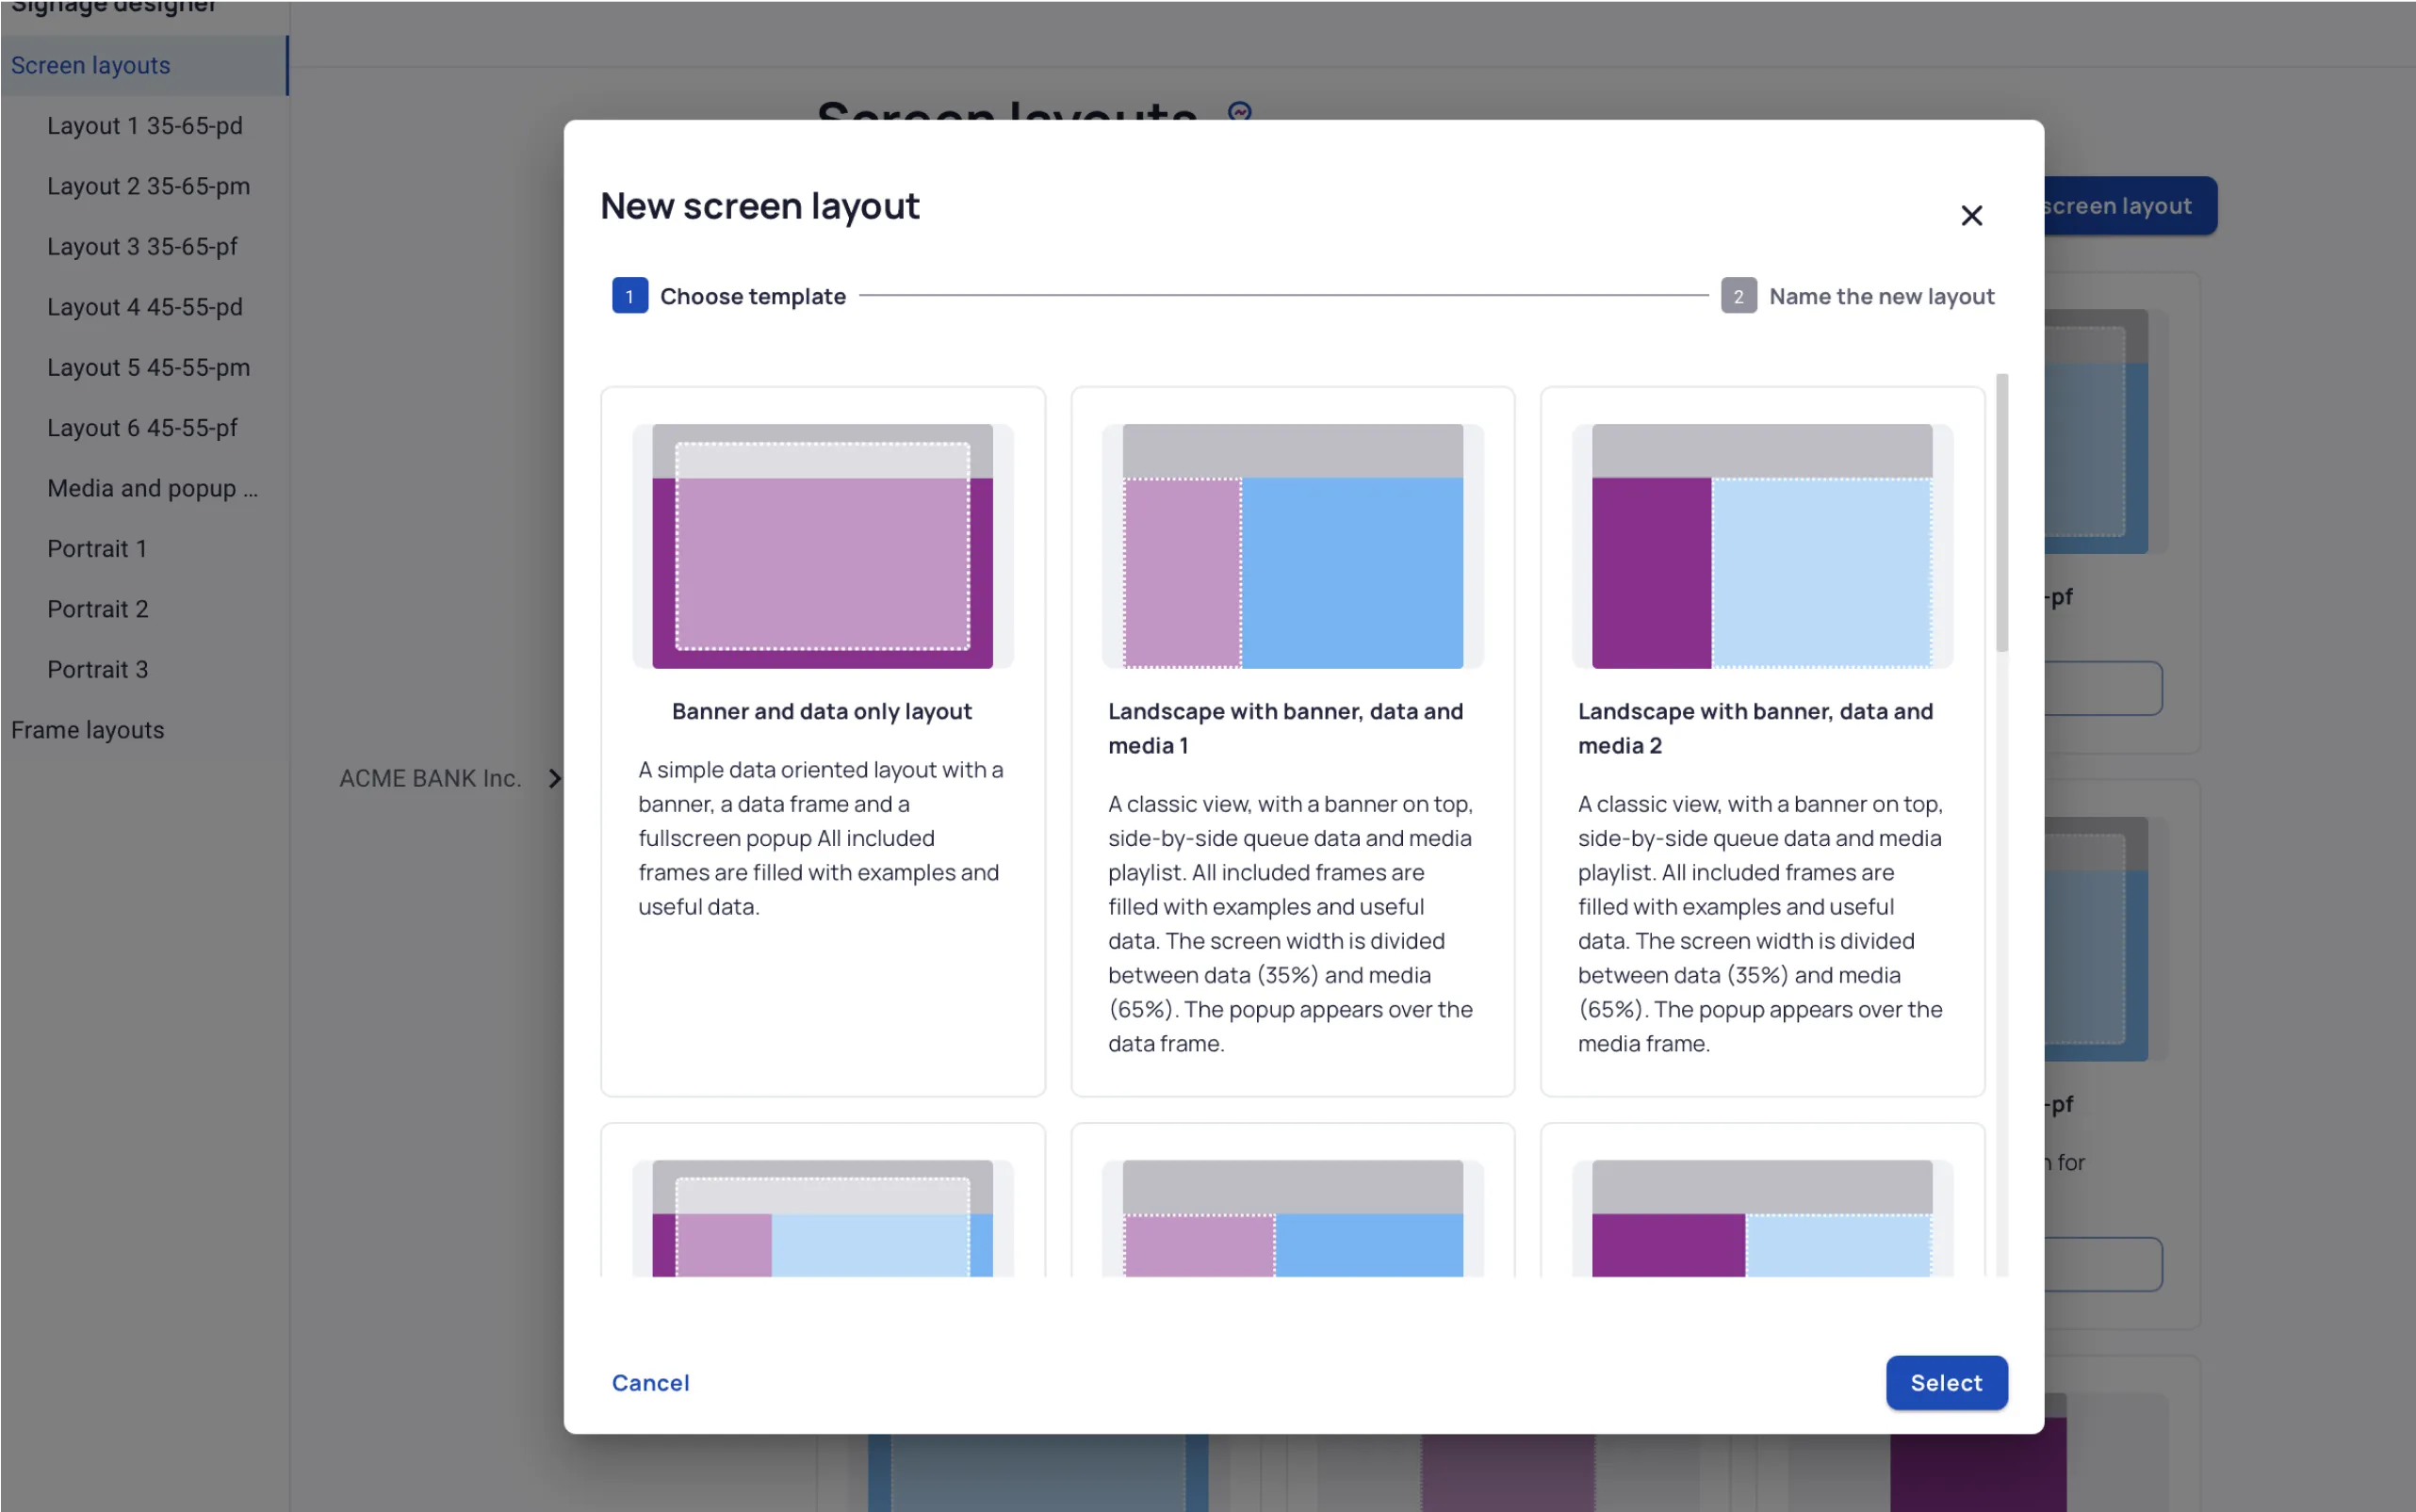The width and height of the screenshot is (2416, 1512).
Task: Choose Banner and data only layout thumbnail
Action: pyautogui.click(x=823, y=546)
